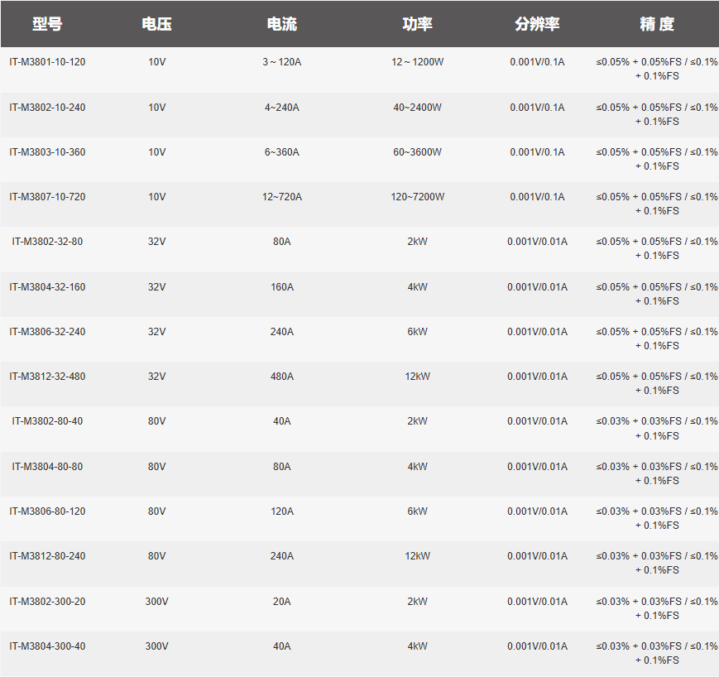Click the 12~720A current cell

[282, 197]
